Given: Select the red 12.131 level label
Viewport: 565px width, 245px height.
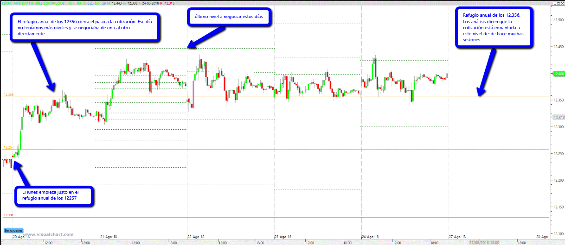Looking at the screenshot, I should (9, 215).
